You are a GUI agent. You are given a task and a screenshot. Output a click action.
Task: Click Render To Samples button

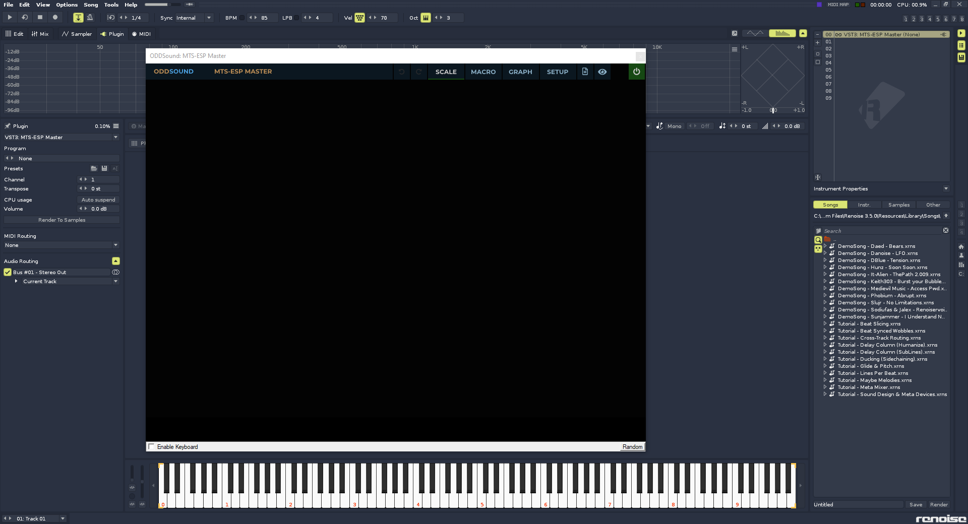click(x=62, y=220)
